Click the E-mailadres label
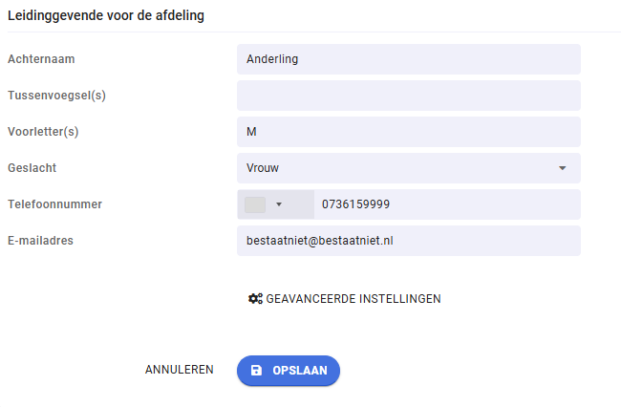The image size is (621, 407). (x=40, y=241)
